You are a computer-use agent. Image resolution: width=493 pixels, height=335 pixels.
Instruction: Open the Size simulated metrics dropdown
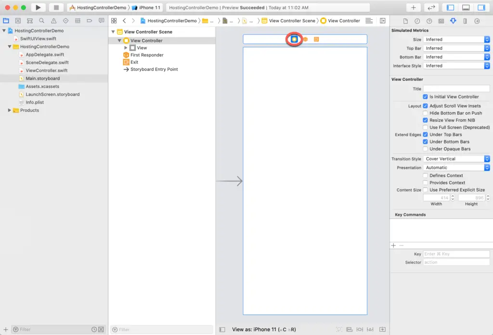456,39
